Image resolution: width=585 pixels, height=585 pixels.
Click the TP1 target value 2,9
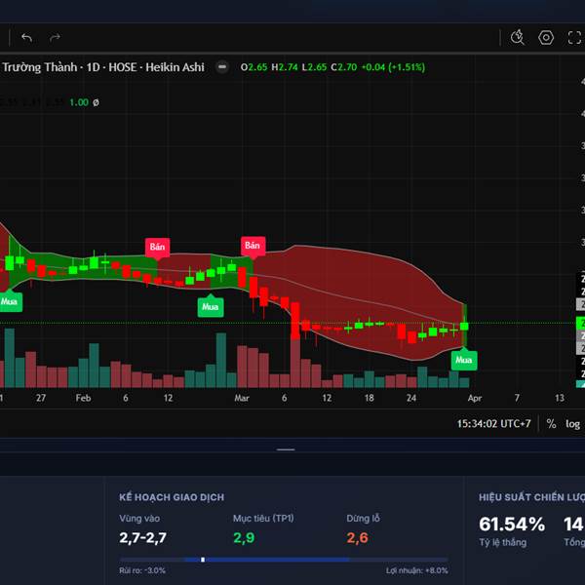coord(244,537)
